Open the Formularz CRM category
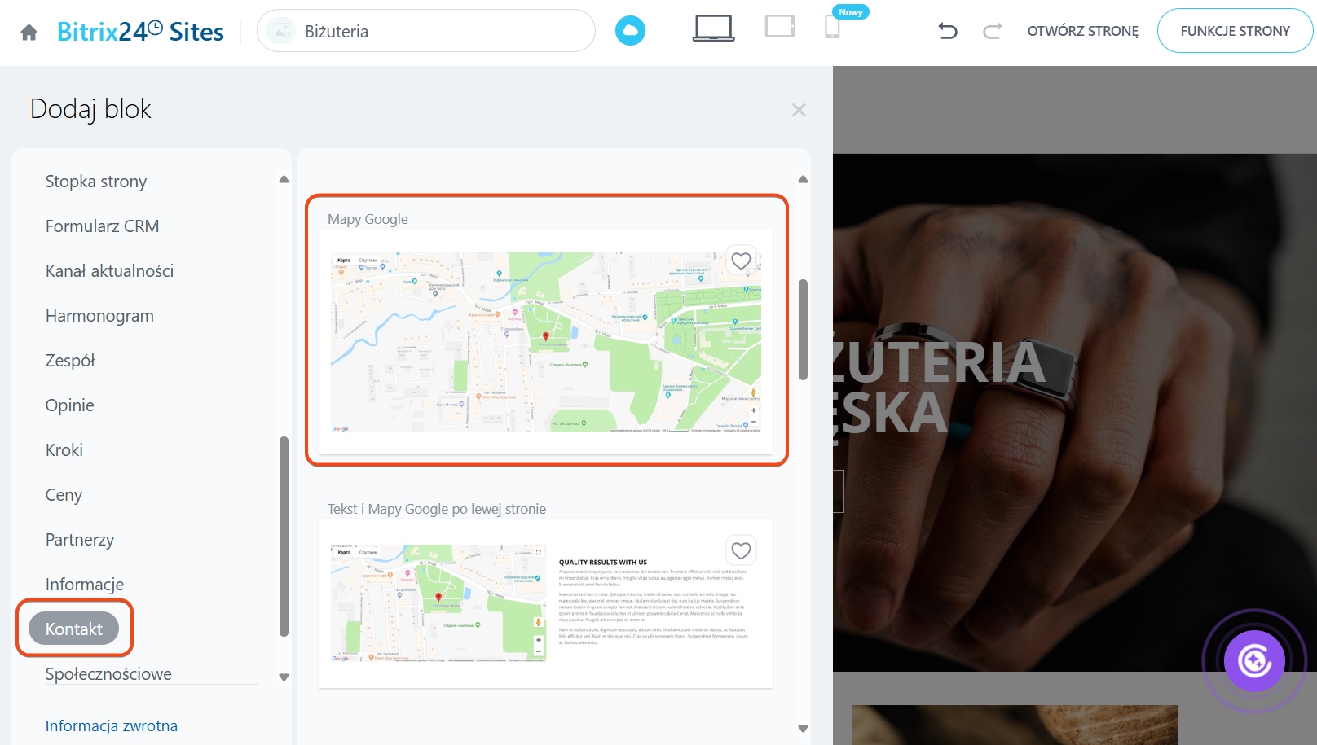 coord(102,226)
